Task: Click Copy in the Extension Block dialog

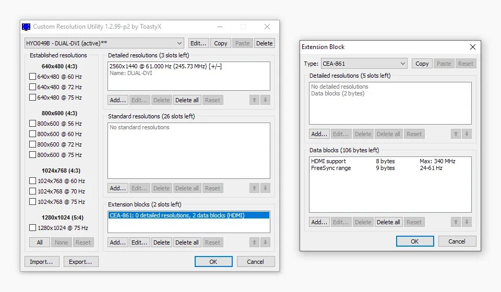Action: click(x=422, y=64)
